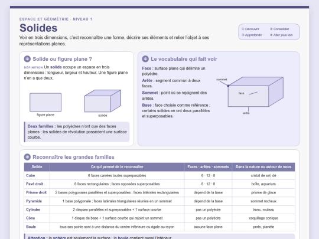The height and width of the screenshot is (239, 319).
Task: Click the "Ce qui permet de le reconnaître" column header
Action: pyautogui.click(x=117, y=167)
